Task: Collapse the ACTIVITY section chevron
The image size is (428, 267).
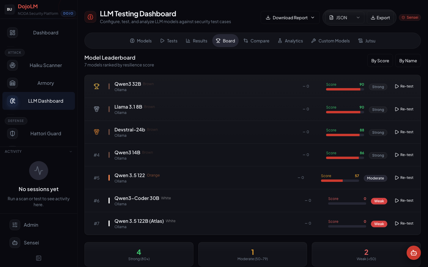Action: click(71, 152)
